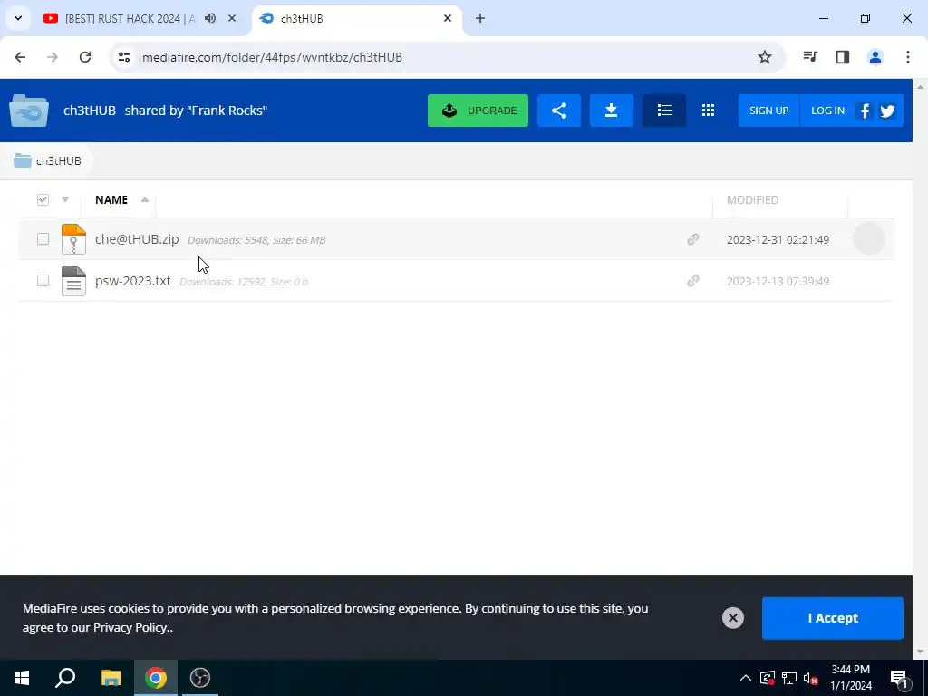
Task: Toggle the NAME column sort arrow
Action: click(145, 199)
